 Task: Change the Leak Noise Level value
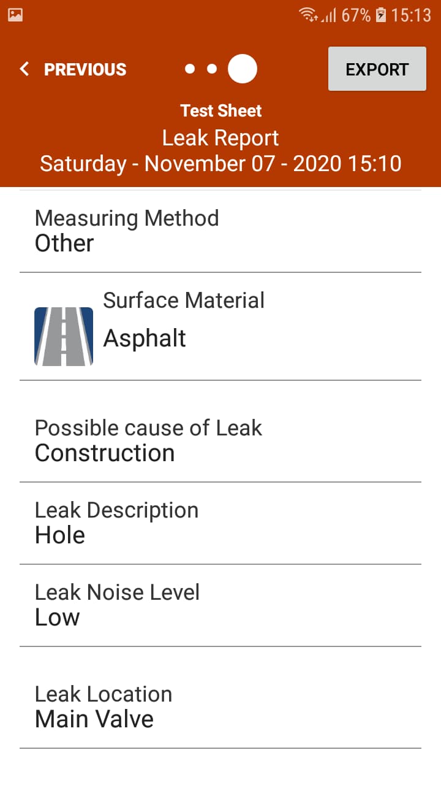(x=221, y=605)
